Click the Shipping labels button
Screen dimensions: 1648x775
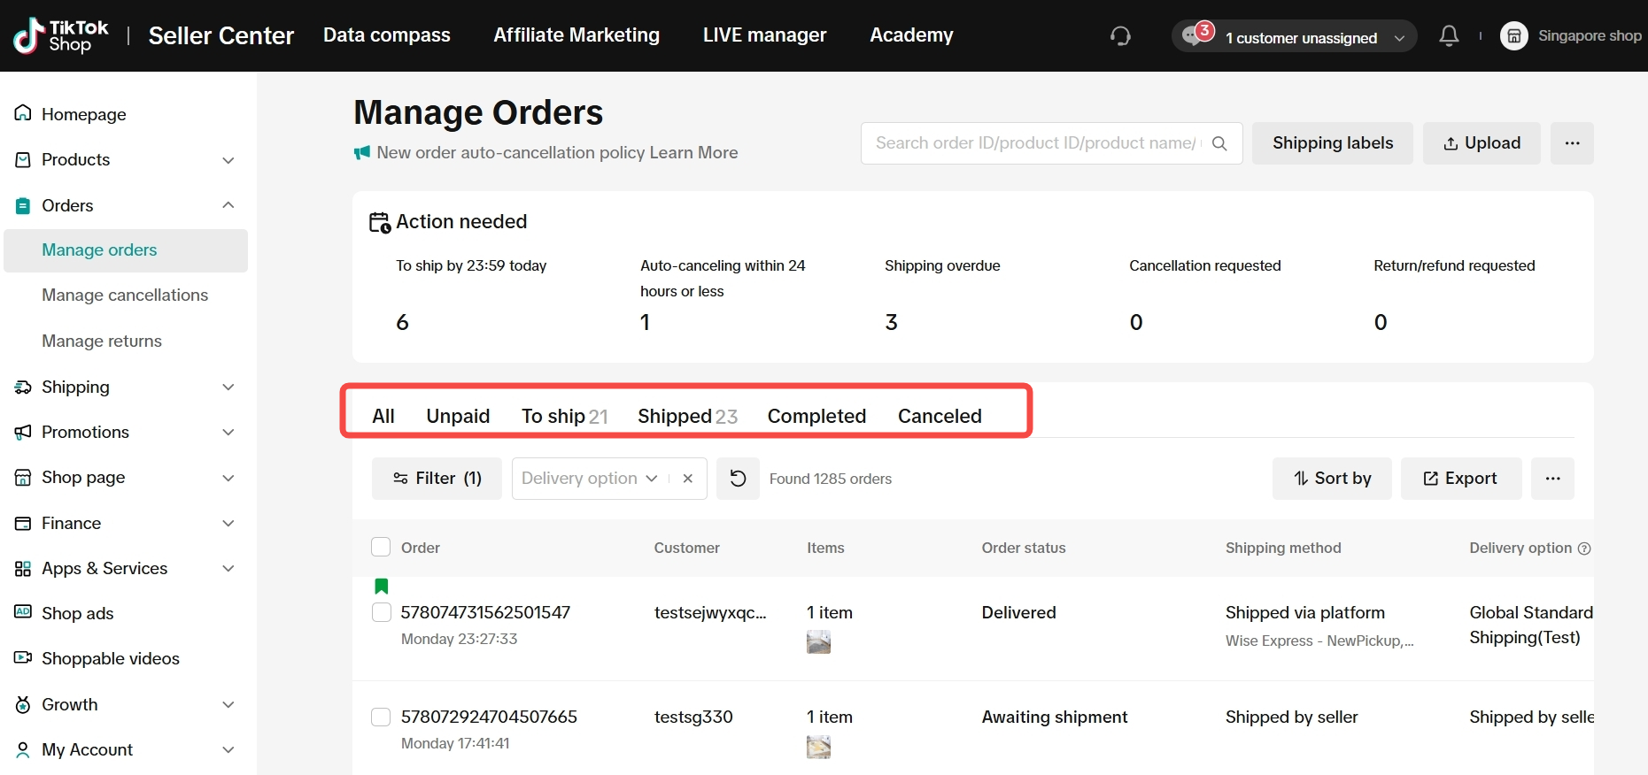tap(1332, 143)
